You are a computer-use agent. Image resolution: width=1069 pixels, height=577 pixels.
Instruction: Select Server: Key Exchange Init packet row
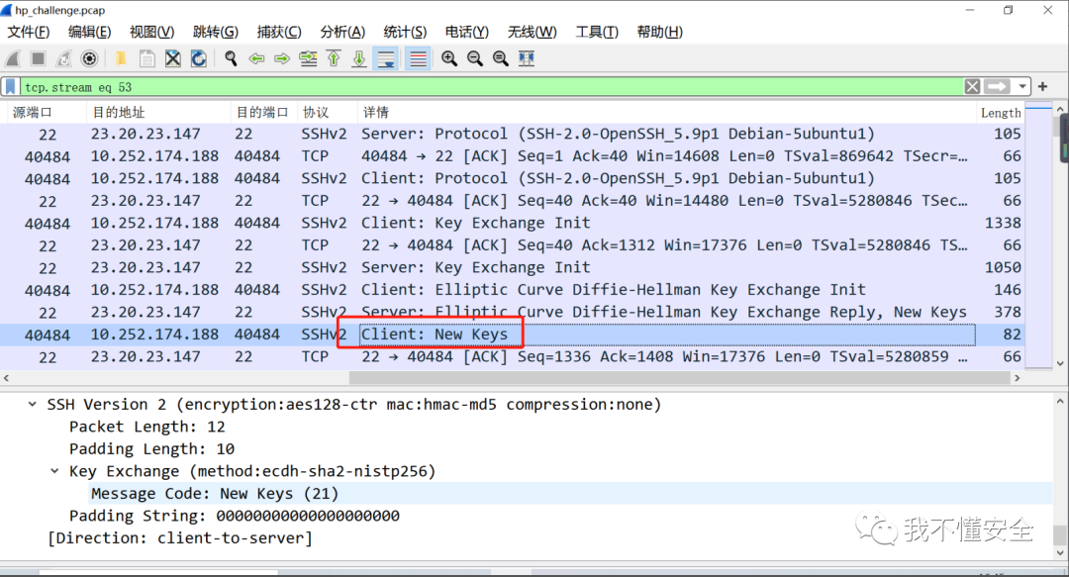513,267
